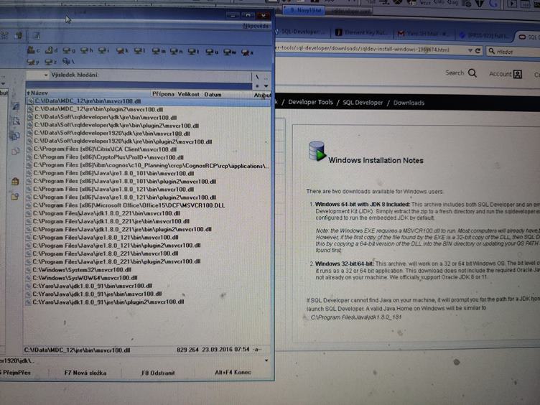Select Yaro jdk1.8.0_91 plugin2 msvcr100.dll result

click(x=149, y=302)
